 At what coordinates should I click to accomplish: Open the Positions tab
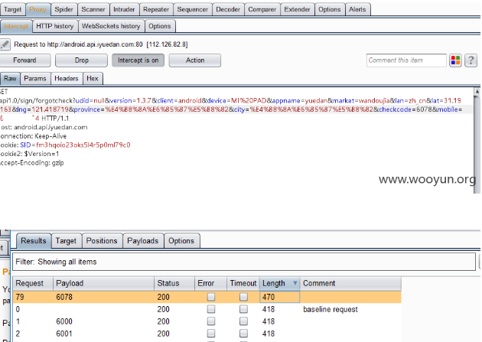click(102, 240)
